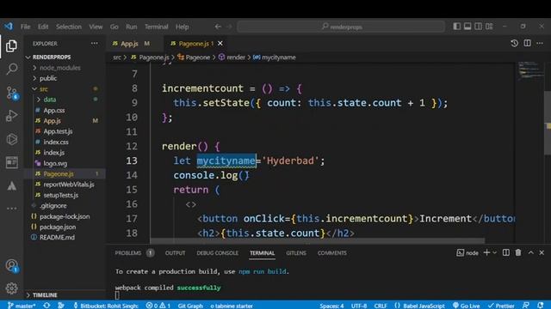
Task: Open the Selection menu
Action: click(x=69, y=27)
